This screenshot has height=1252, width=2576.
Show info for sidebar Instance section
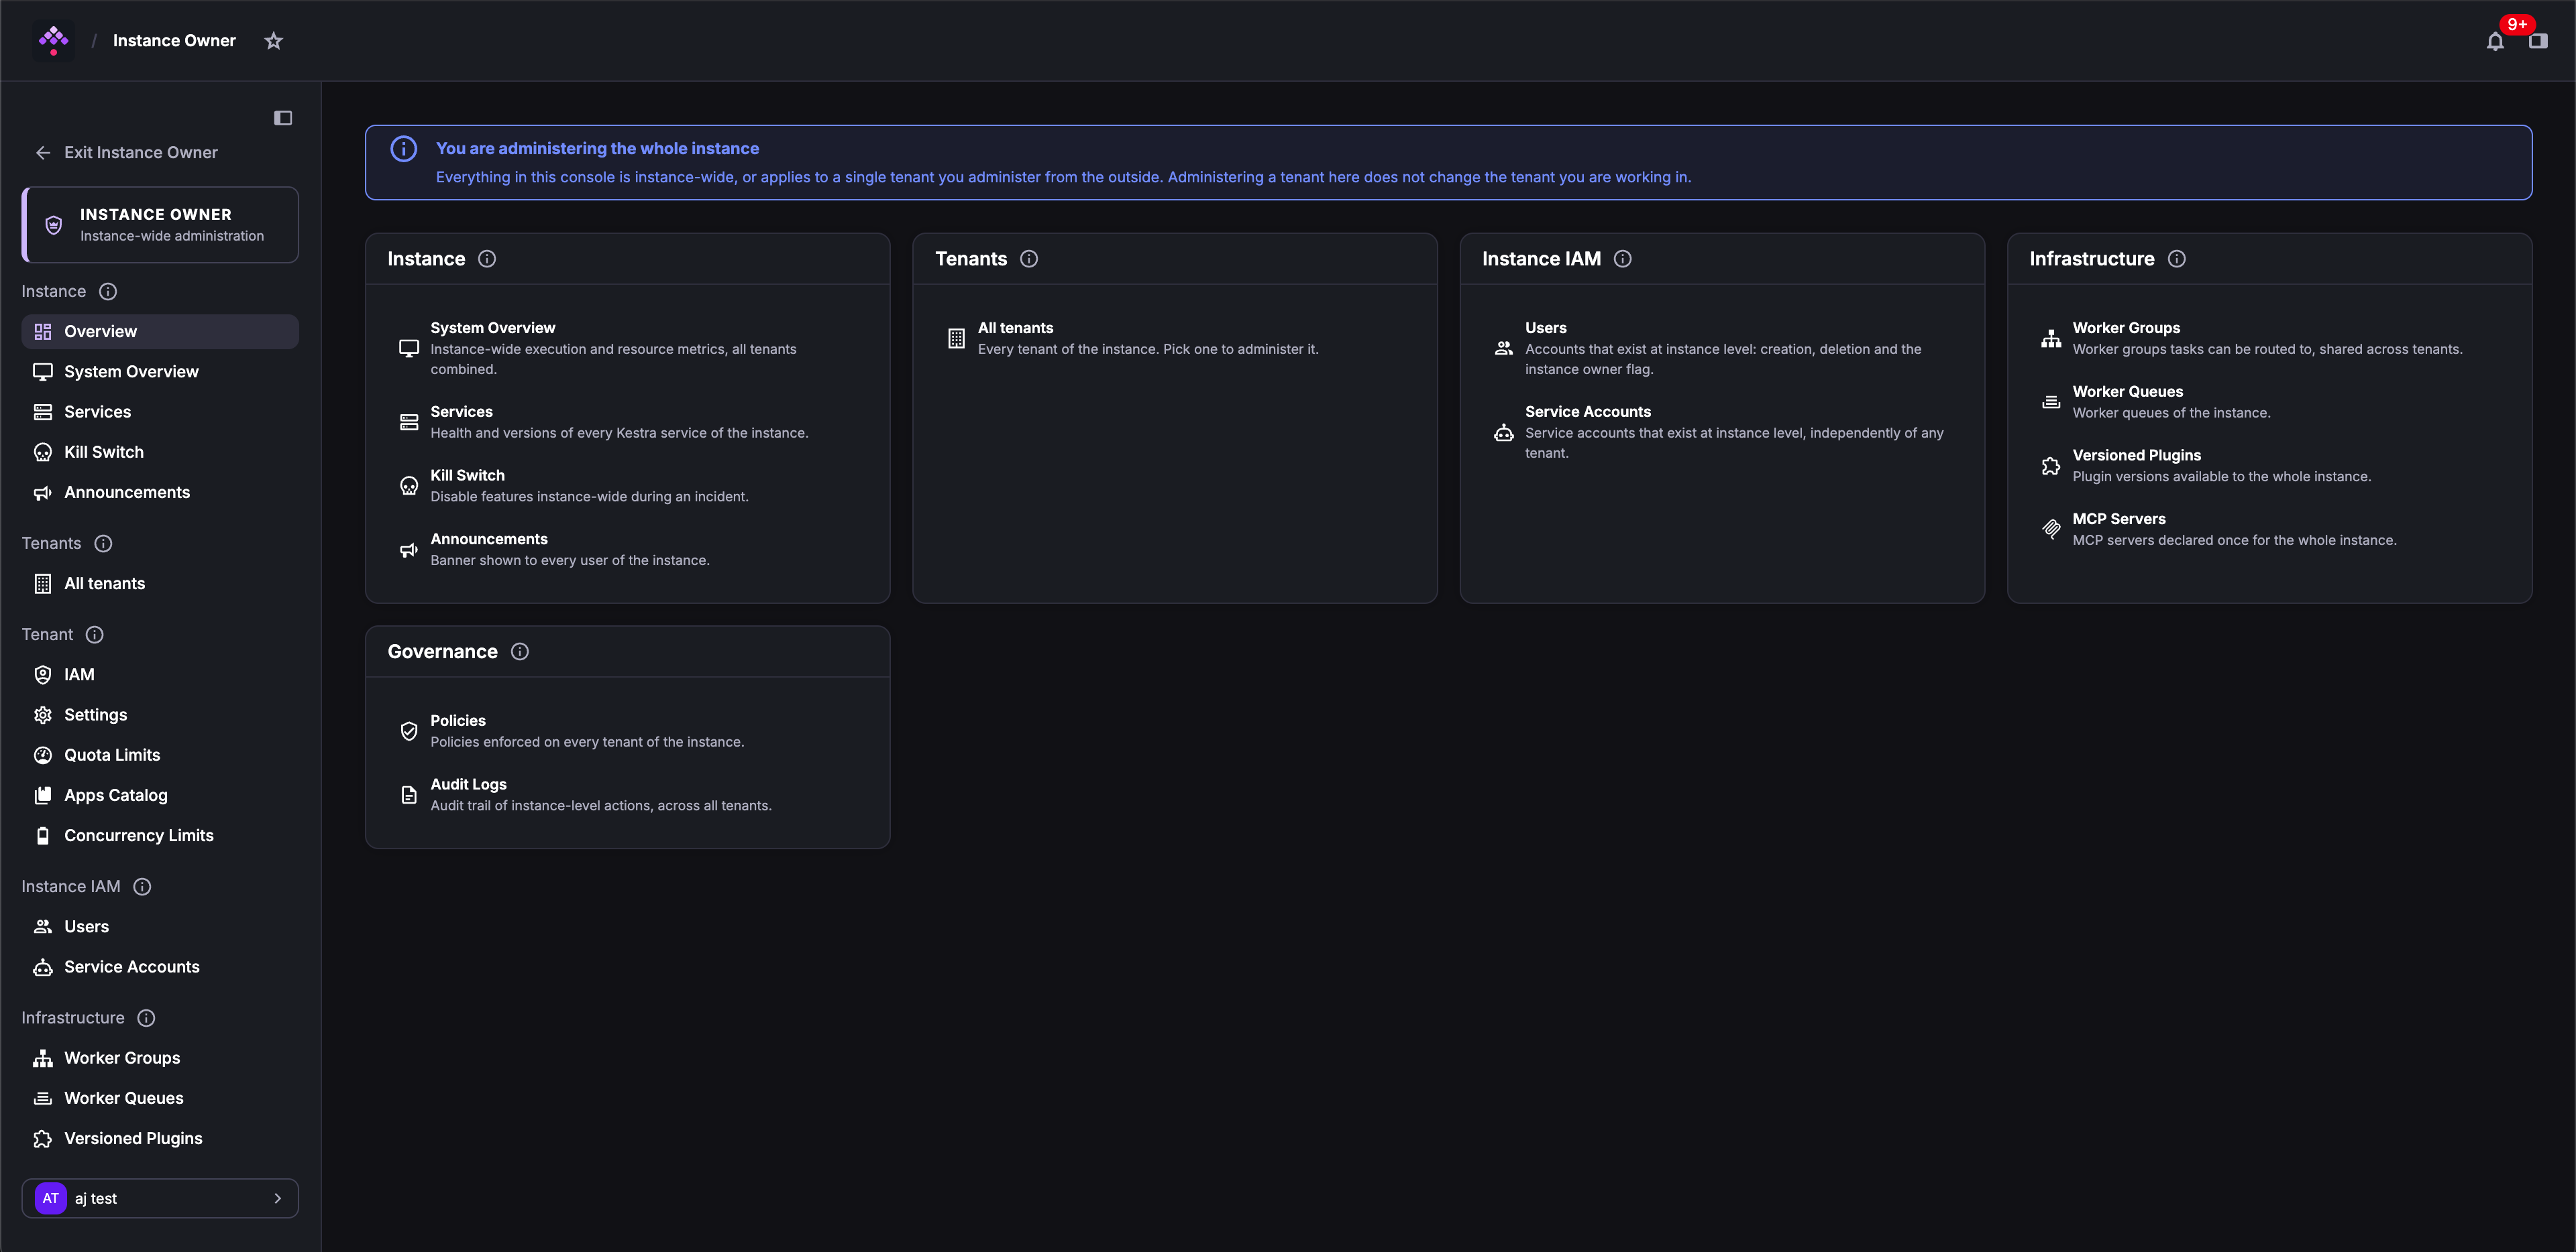coord(108,292)
